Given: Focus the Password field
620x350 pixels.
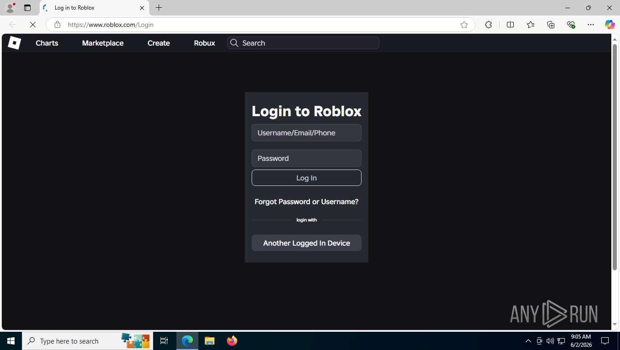Looking at the screenshot, I should [306, 158].
